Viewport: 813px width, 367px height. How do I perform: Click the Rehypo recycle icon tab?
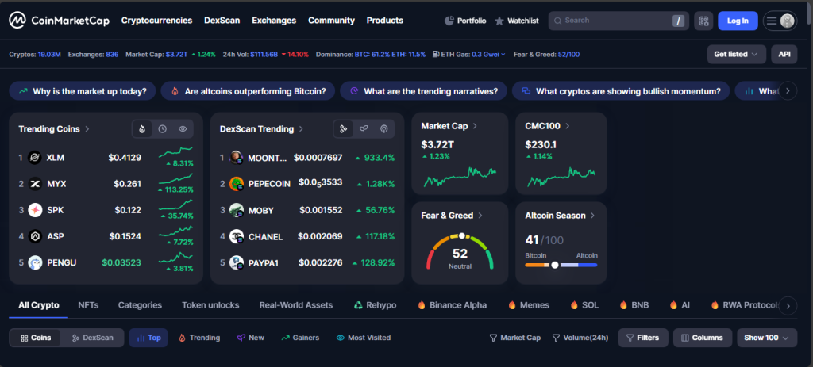point(359,305)
